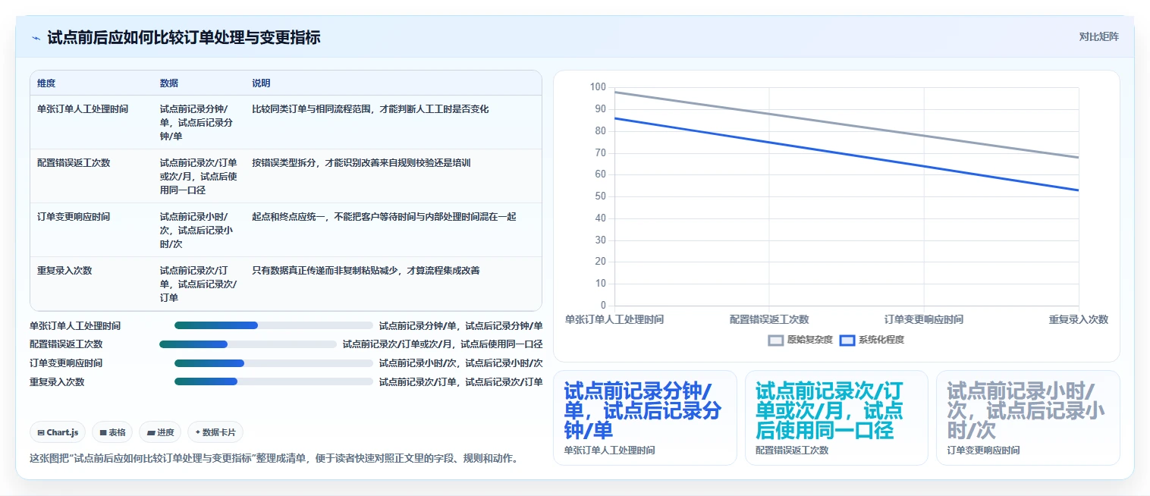1150x496 pixels.
Task: Click the 单张订单人工处理时间 progress bar
Action: pyautogui.click(x=274, y=325)
